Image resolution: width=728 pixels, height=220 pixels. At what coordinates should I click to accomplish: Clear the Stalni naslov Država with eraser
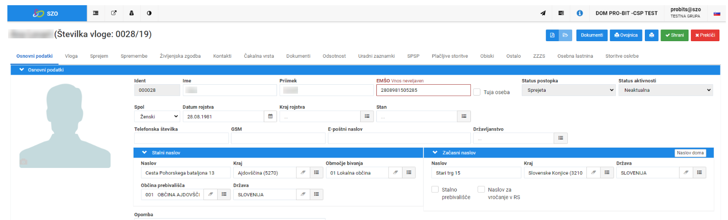pyautogui.click(x=303, y=194)
